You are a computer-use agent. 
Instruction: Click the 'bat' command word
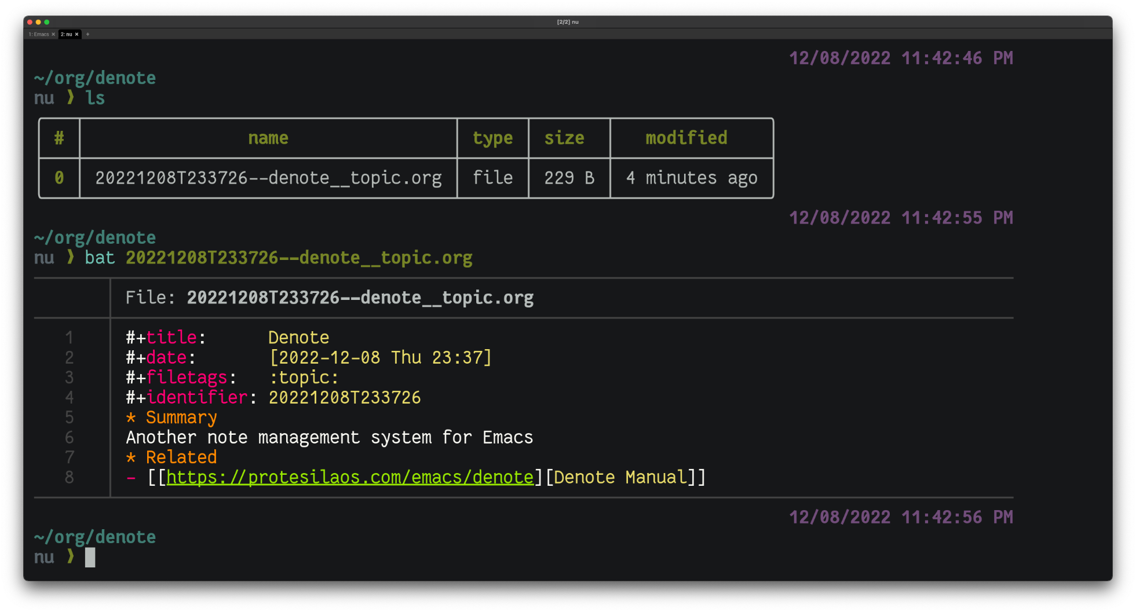[x=100, y=258]
